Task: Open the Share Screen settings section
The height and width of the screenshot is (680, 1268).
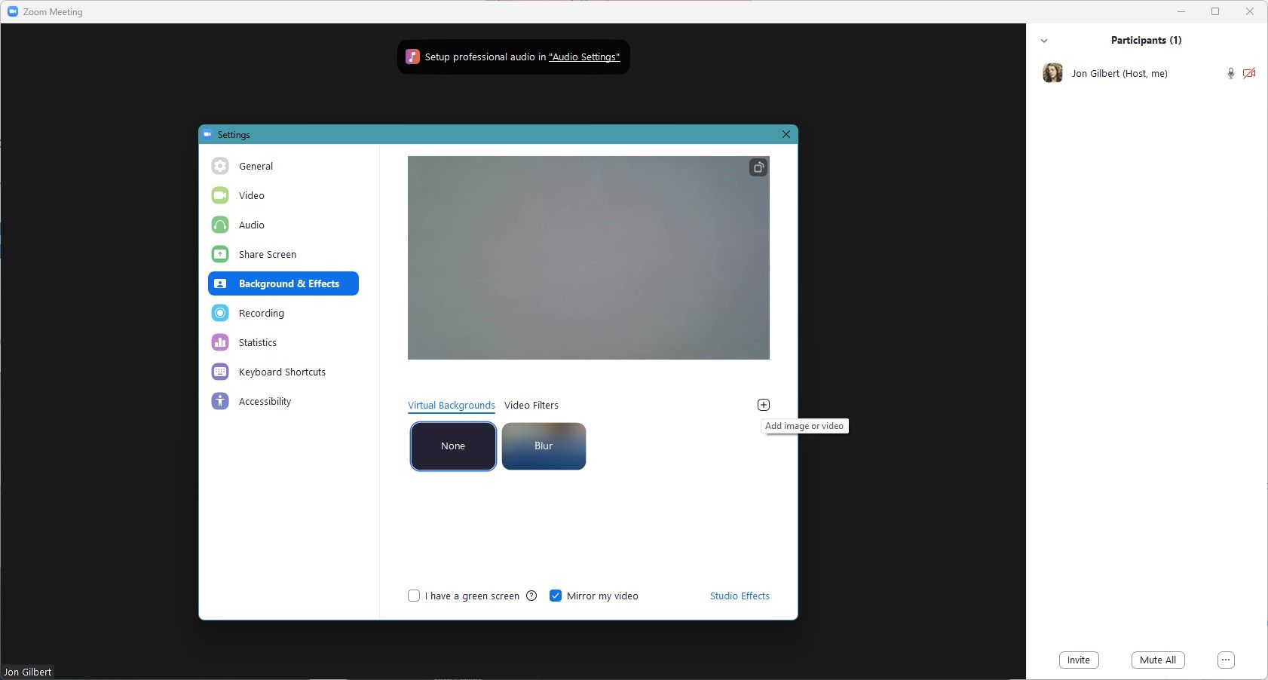Action: 267,254
